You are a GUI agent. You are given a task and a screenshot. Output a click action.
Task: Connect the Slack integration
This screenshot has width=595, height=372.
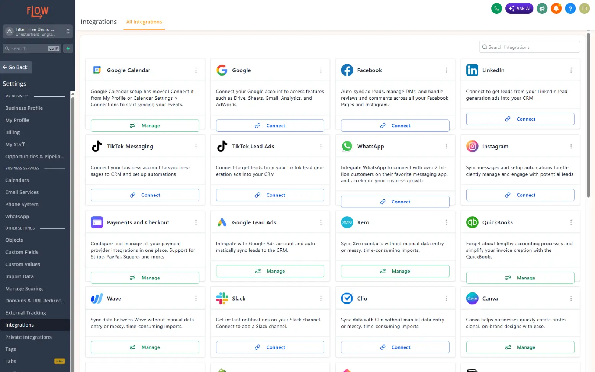tap(270, 347)
